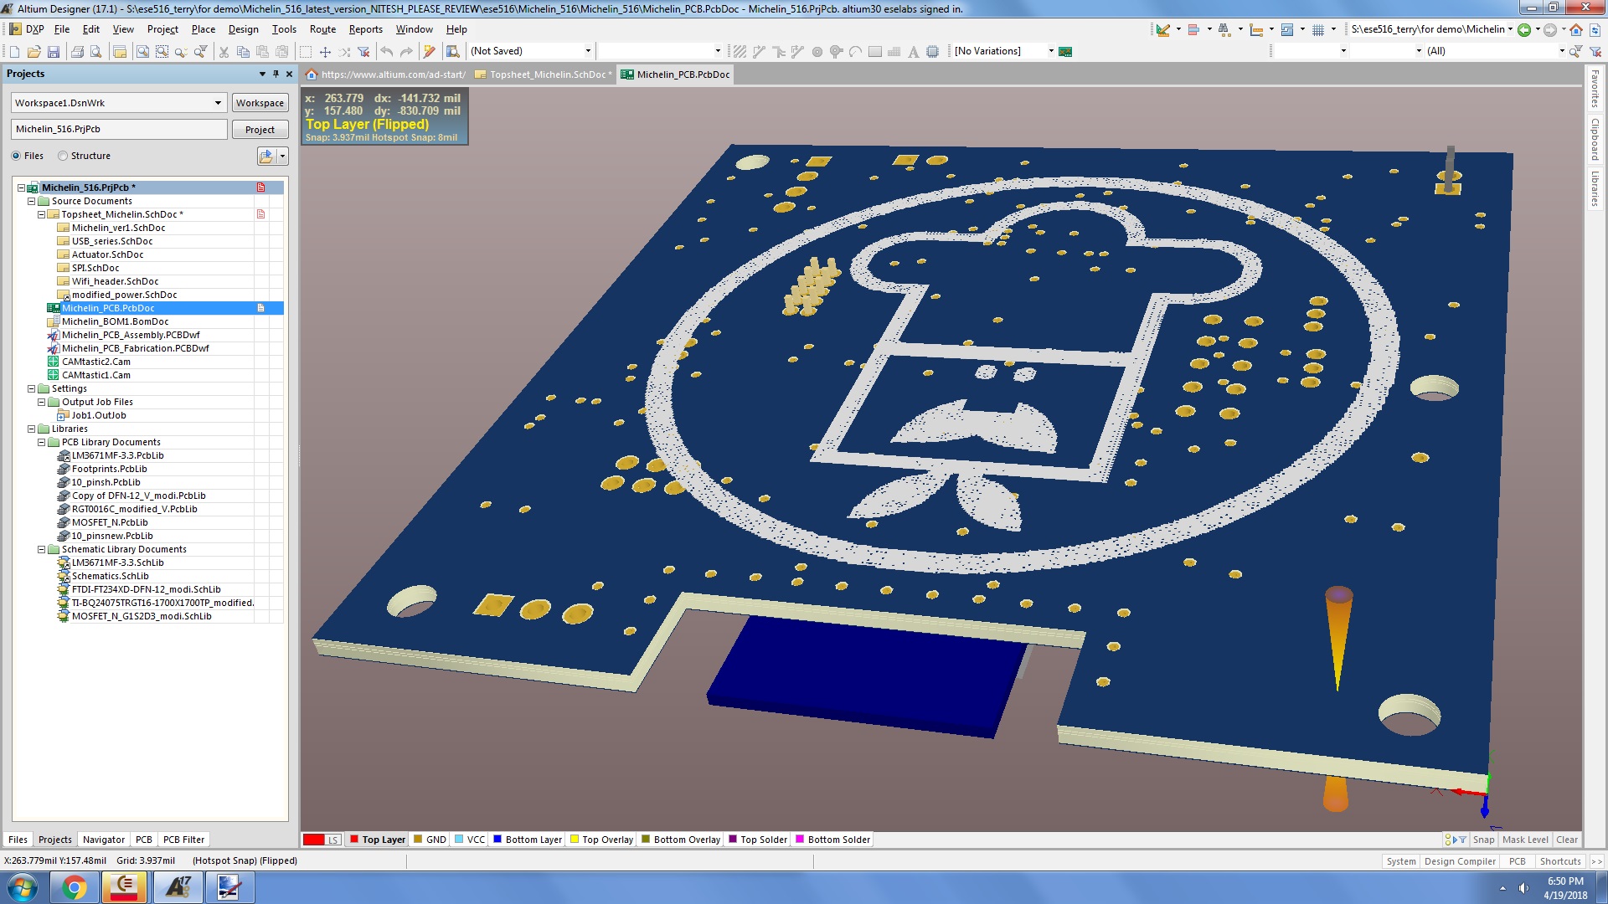Click the home page icon
This screenshot has width=1608, height=904.
pyautogui.click(x=1576, y=29)
